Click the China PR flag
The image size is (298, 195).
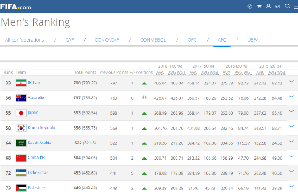click(21, 158)
